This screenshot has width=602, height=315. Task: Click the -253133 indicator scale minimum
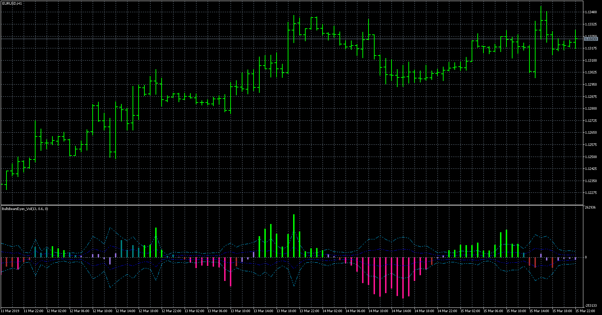pos(591,306)
